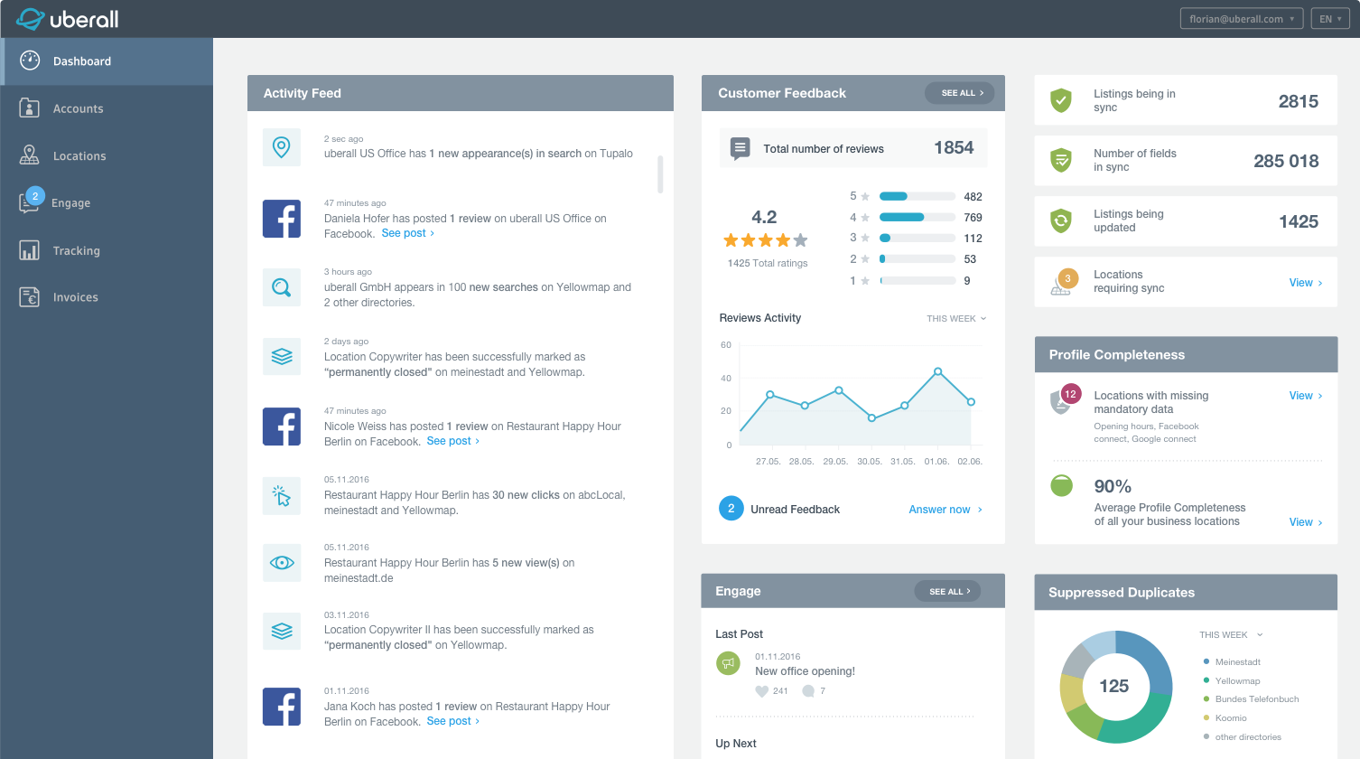Expand the THIS WEEK filter for Reviews Activity

click(x=956, y=319)
